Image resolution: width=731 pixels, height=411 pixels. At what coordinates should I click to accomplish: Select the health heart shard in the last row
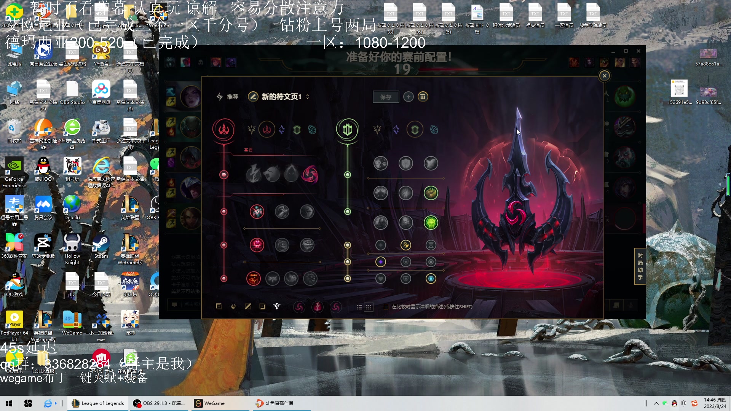pyautogui.click(x=380, y=279)
